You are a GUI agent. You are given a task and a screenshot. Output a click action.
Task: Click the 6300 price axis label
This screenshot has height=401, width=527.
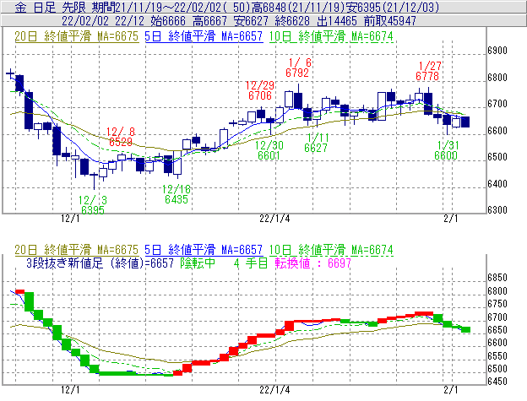[497, 210]
